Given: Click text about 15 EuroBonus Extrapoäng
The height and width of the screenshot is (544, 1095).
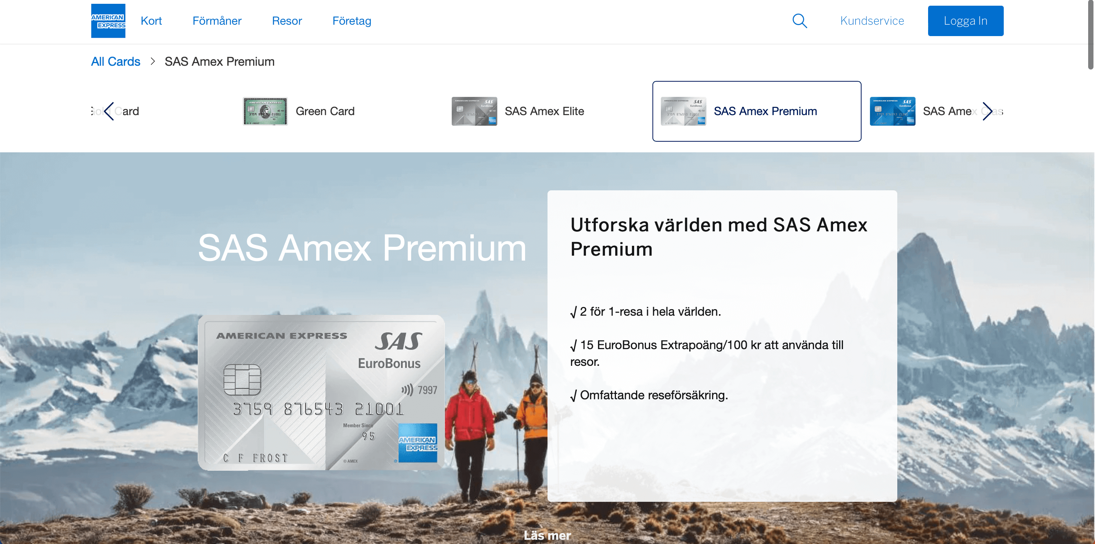Looking at the screenshot, I should click(x=706, y=353).
